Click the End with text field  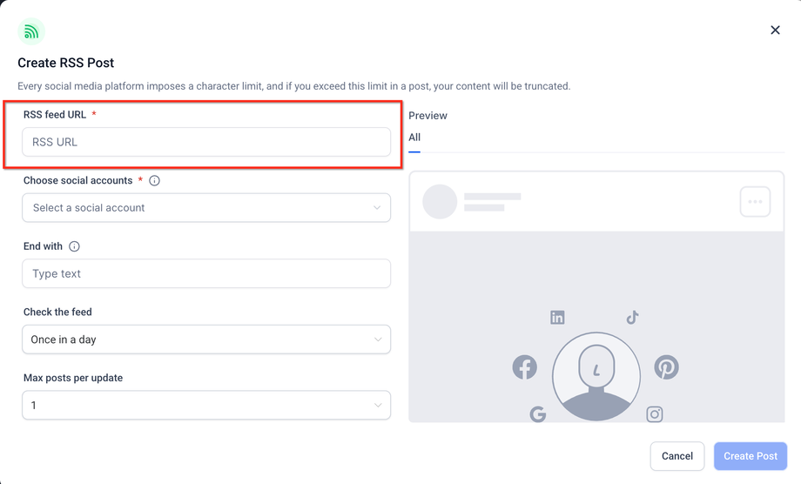(206, 273)
